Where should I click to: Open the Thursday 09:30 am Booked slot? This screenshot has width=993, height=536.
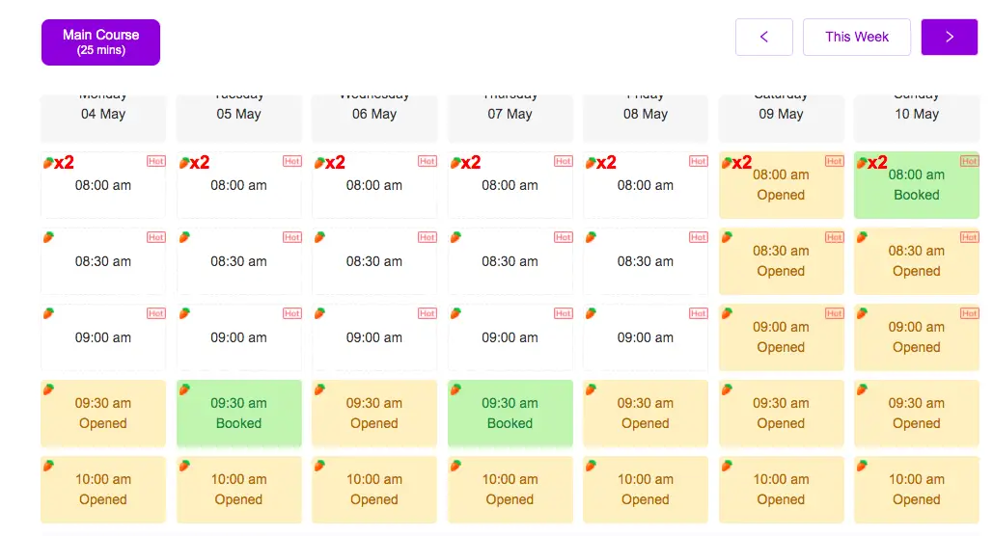510,414
